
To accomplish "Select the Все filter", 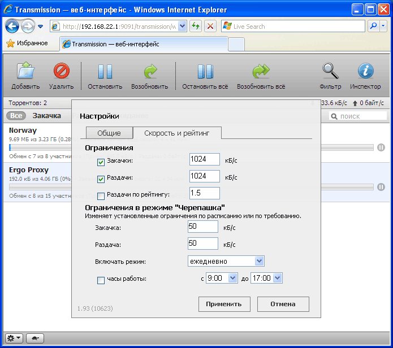I will 16,116.
